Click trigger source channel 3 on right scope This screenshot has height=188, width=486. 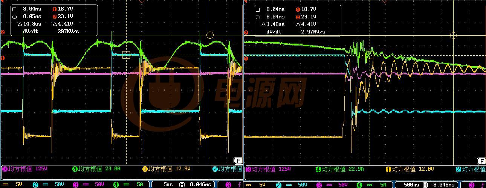[472, 185]
